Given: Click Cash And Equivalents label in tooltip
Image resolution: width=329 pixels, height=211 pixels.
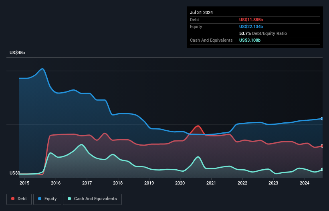Looking at the screenshot, I should (x=211, y=40).
